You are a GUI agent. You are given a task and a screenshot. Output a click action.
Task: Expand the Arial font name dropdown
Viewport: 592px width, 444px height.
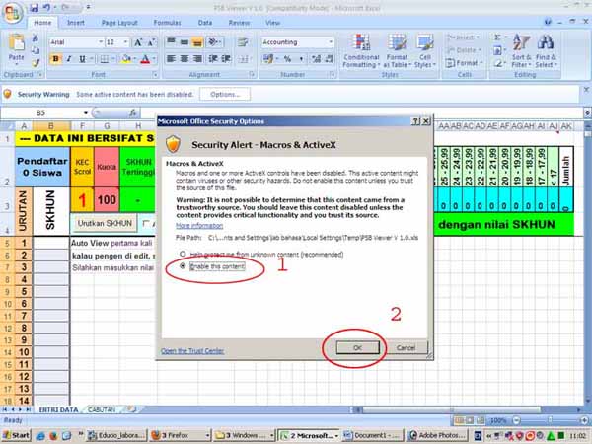click(98, 42)
